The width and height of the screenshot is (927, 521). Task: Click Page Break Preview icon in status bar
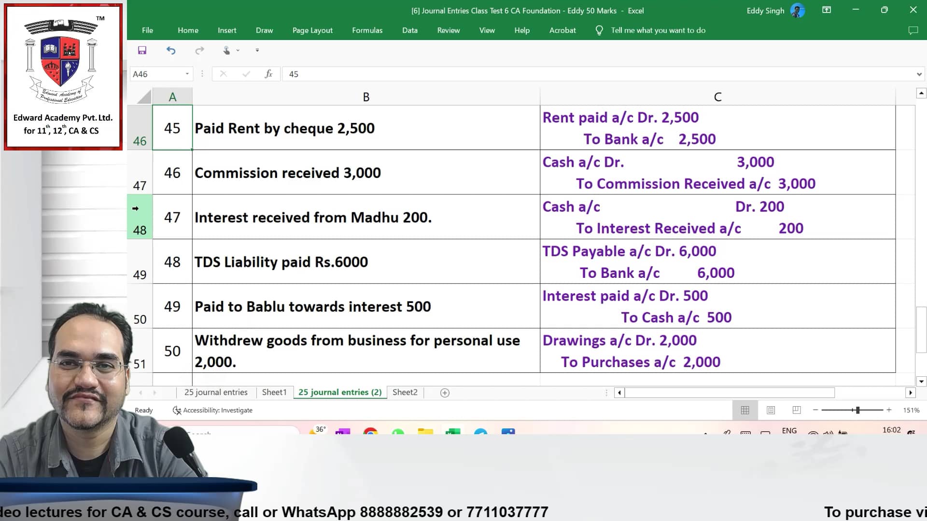point(796,410)
